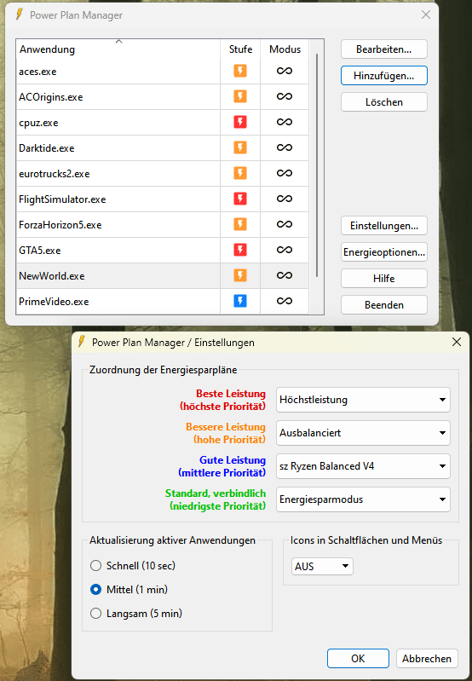Open Einstellungen... from the main window
The image size is (472, 681).
point(384,226)
